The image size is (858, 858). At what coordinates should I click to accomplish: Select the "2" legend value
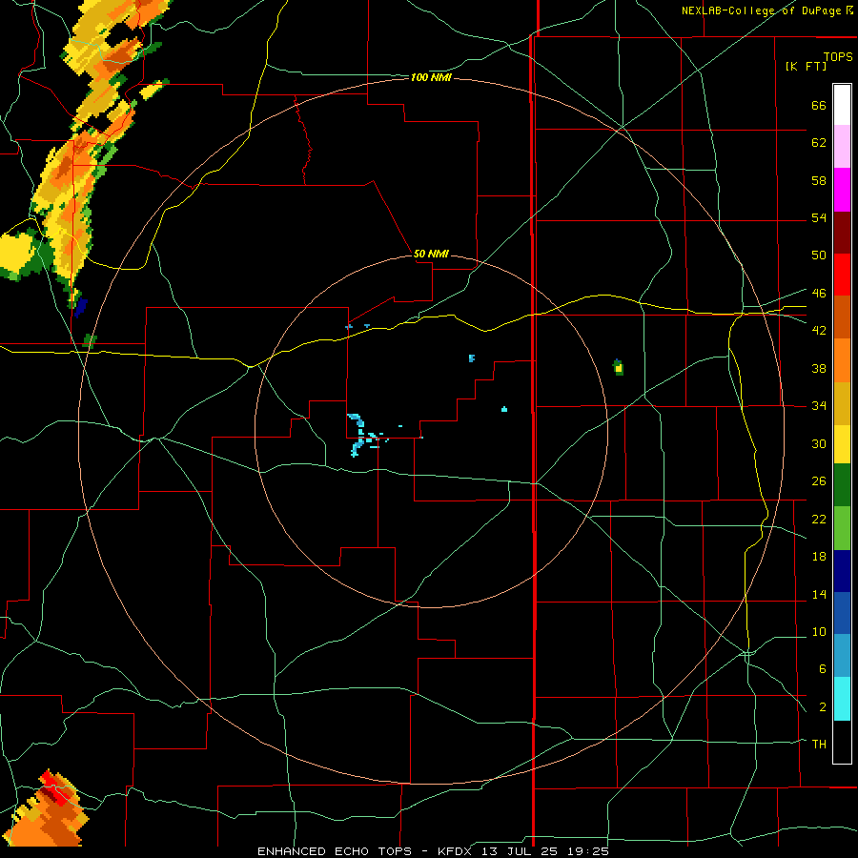[822, 707]
